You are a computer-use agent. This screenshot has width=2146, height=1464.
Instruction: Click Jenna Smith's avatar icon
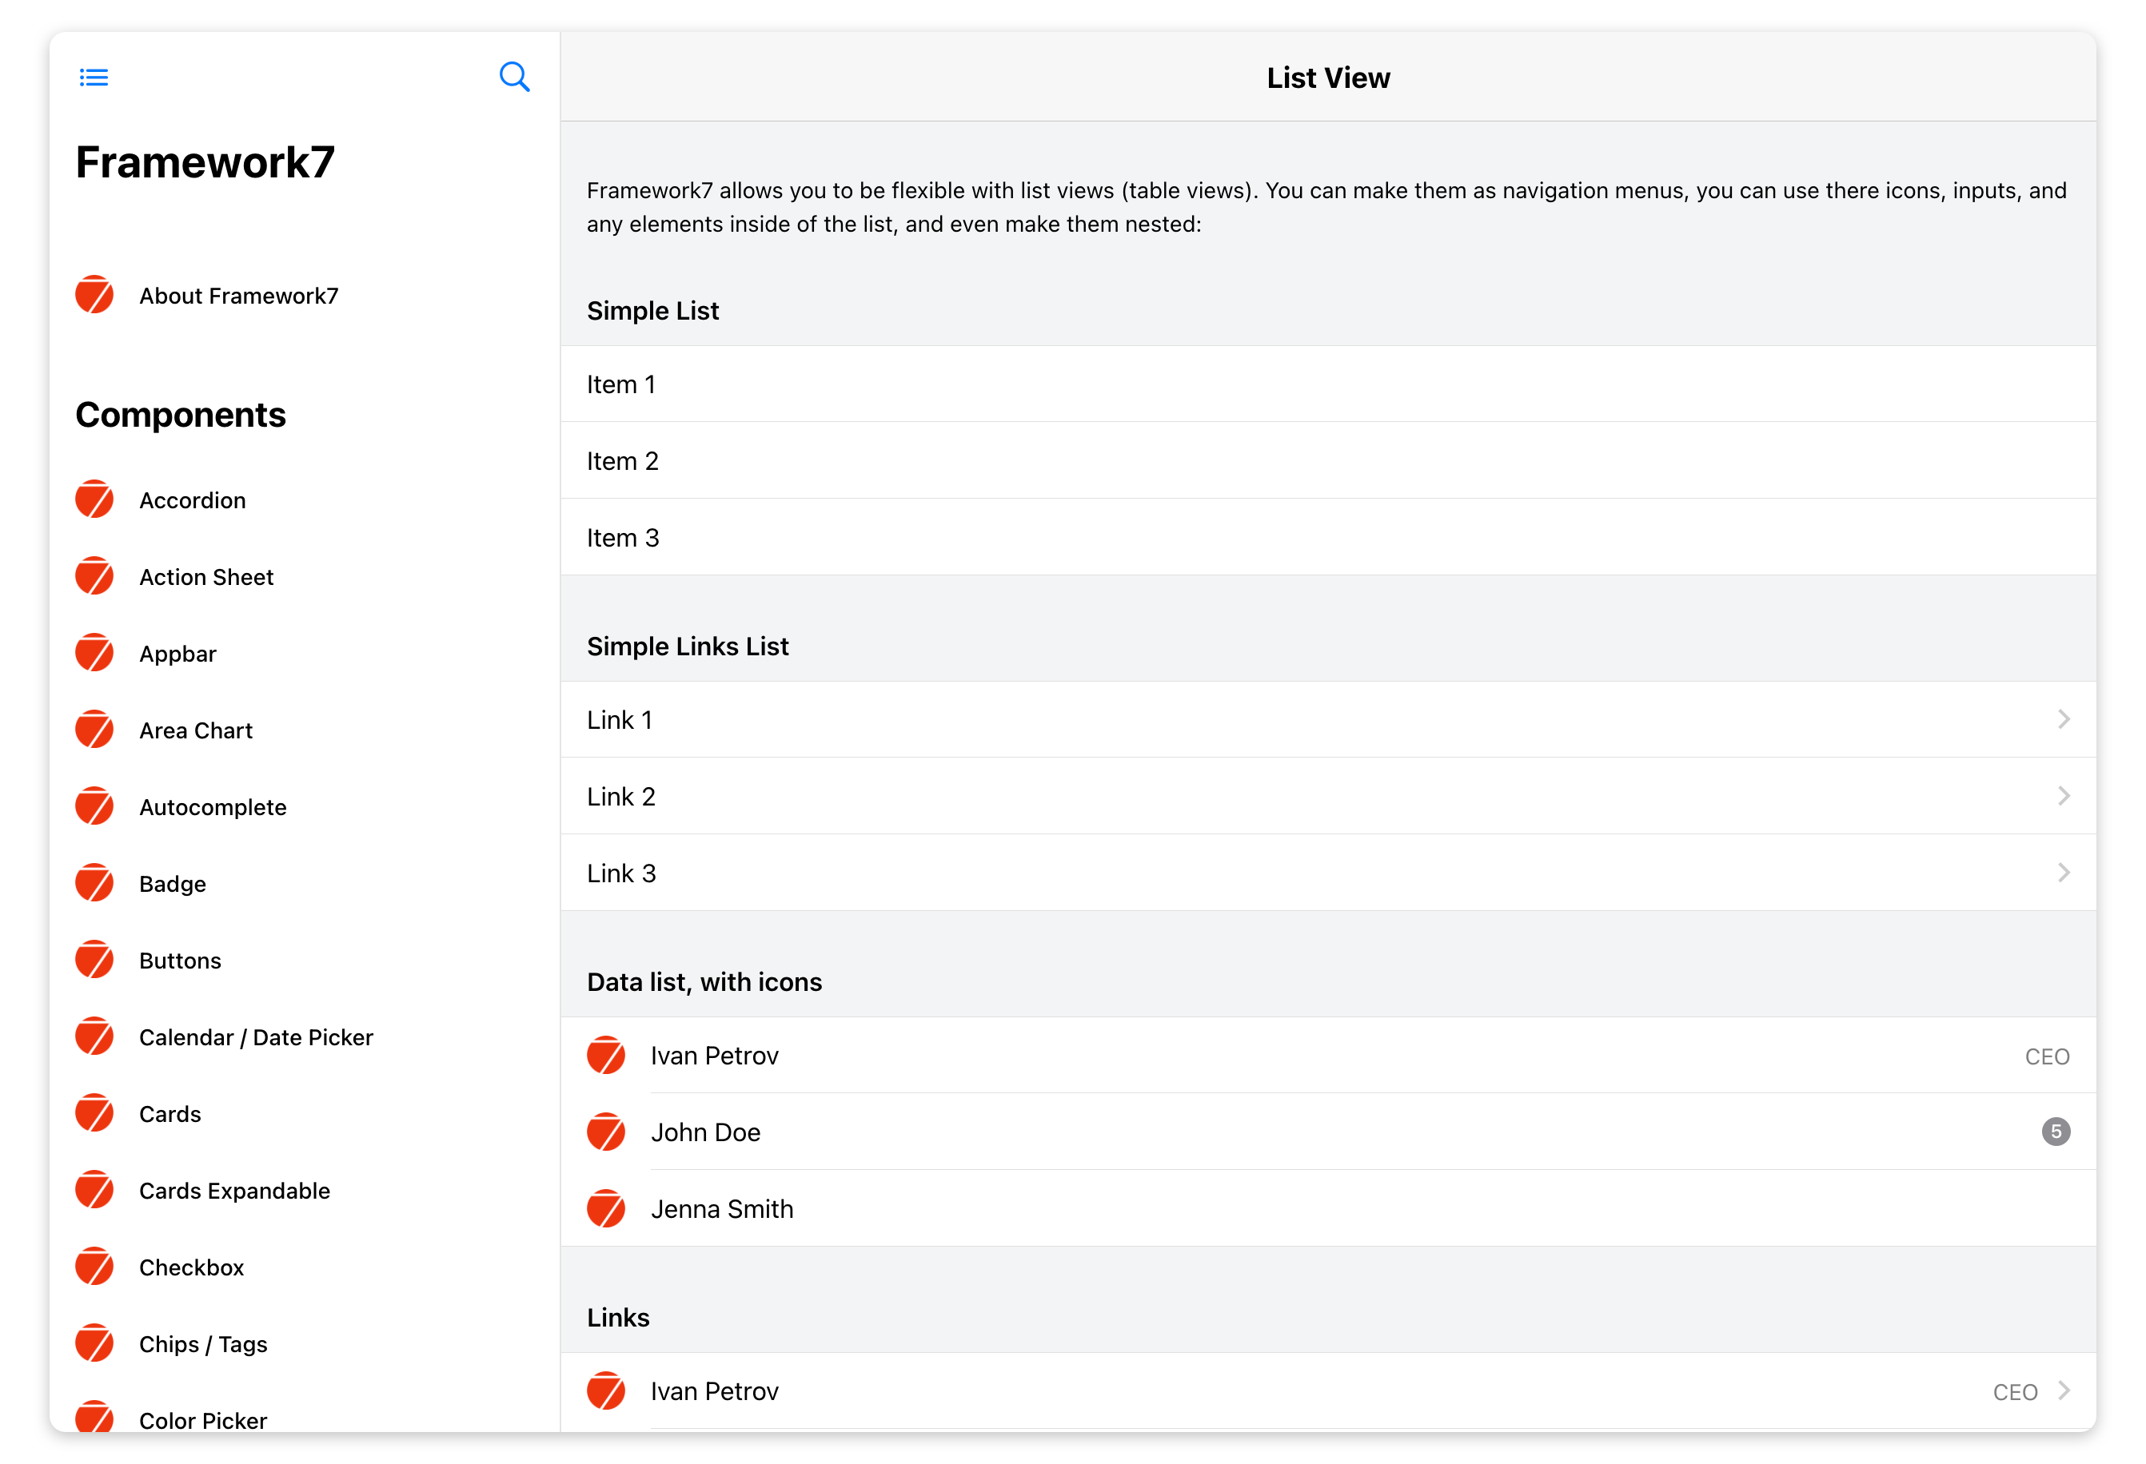(x=606, y=1208)
